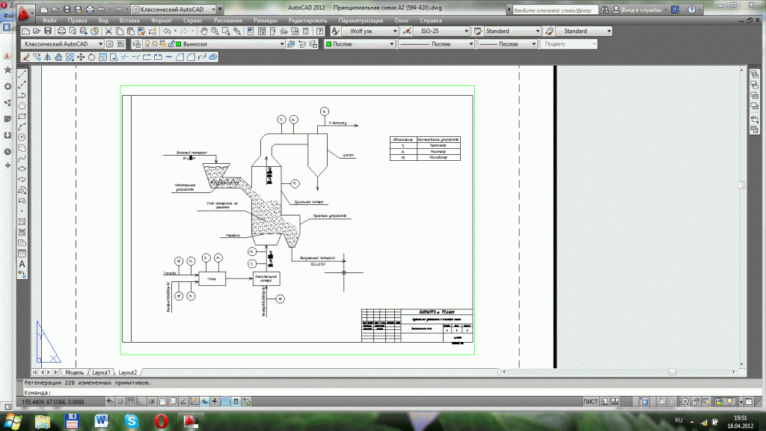Toggle Object Snap in status bar
This screenshot has height=431, width=766.
tap(162, 402)
